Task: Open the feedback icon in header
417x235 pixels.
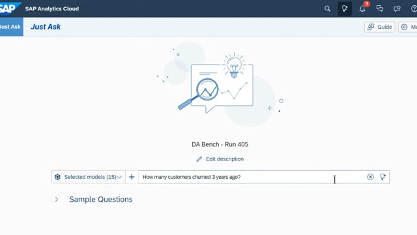Action: click(397, 8)
